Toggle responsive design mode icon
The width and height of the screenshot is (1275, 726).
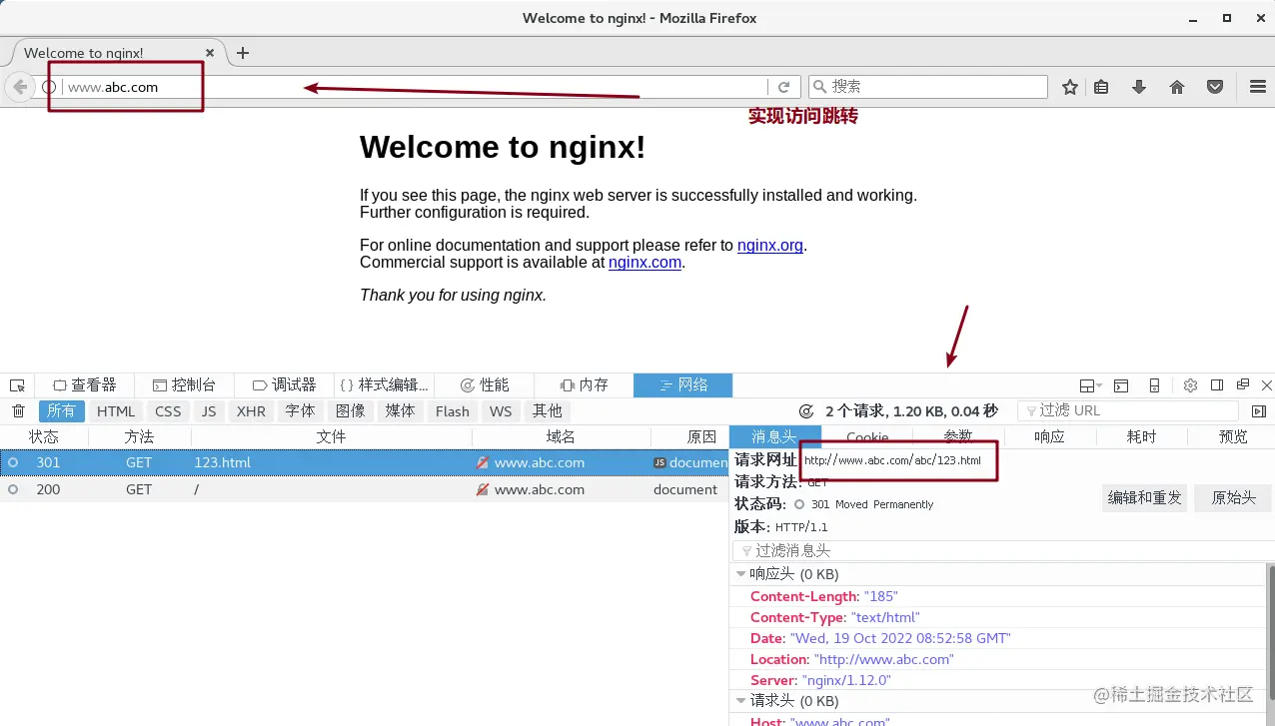point(1154,385)
